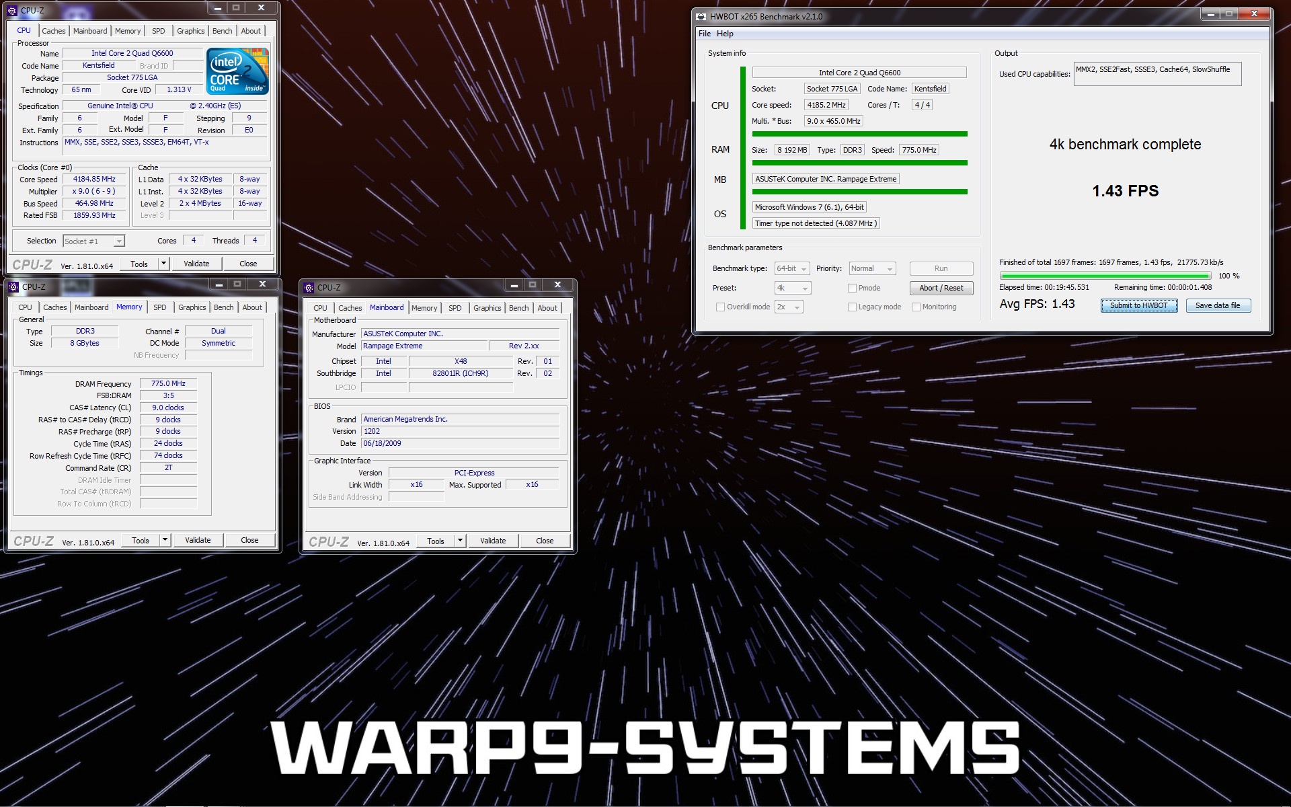Click the Intel Core 2 Quad logo
The width and height of the screenshot is (1291, 807).
(x=237, y=71)
